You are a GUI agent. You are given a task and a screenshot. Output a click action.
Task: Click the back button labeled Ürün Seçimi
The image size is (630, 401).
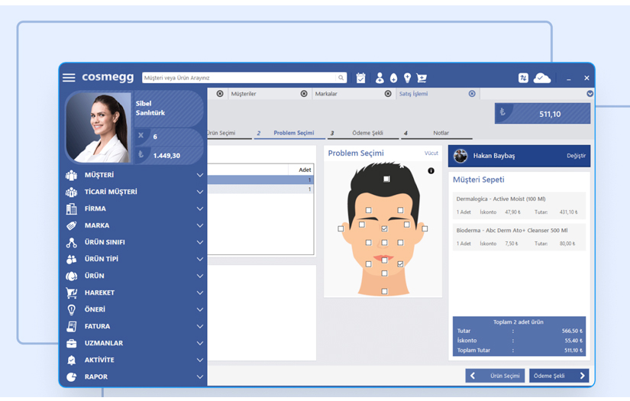495,376
